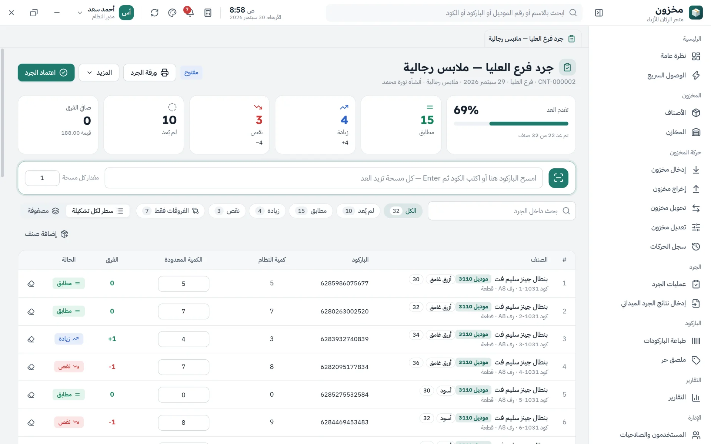Image resolution: width=711 pixels, height=444 pixels.
Task: Click the barcode scan green icon
Action: tap(558, 178)
